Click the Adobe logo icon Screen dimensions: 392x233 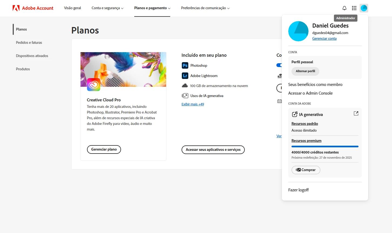pos(16,8)
